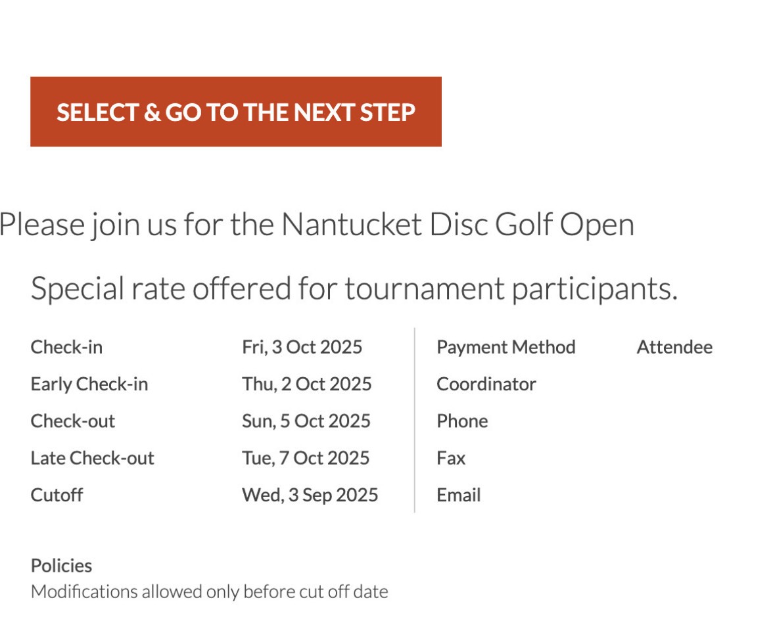The width and height of the screenshot is (775, 623).
Task: Select the Wed, 3 Sep 2025 cutoff date
Action: pos(310,495)
